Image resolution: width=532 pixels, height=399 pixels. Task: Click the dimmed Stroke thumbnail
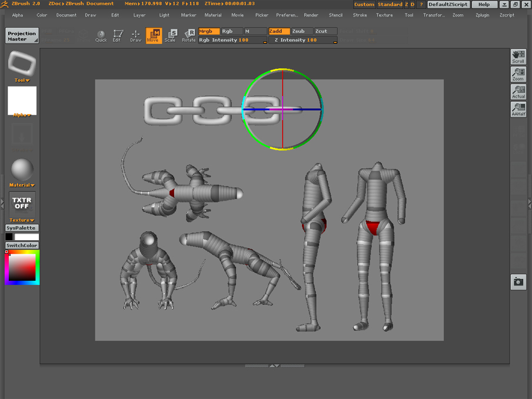click(22, 135)
